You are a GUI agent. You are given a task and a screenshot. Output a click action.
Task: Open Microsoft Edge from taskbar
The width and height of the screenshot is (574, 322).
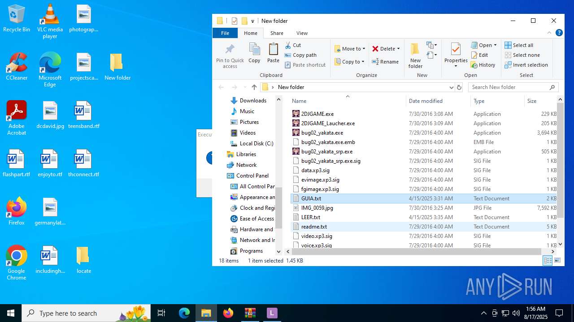(x=184, y=313)
